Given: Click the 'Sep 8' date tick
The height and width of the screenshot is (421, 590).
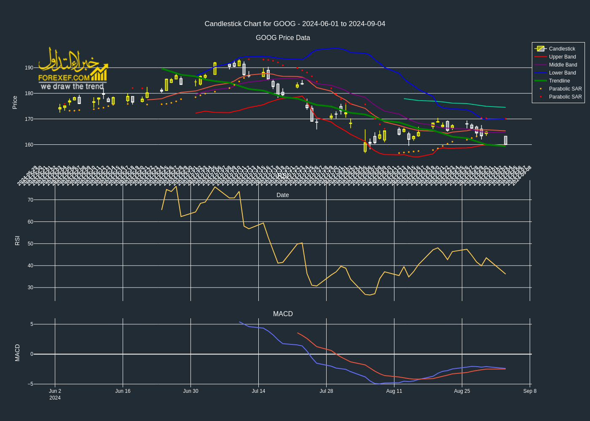Looking at the screenshot, I should [x=530, y=391].
